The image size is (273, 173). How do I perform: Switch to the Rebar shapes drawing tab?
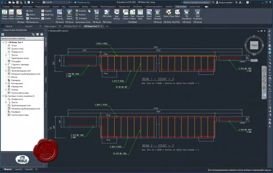[x=50, y=26]
